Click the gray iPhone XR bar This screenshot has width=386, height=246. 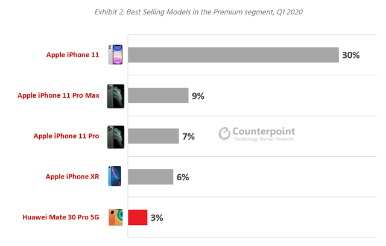pos(150,177)
